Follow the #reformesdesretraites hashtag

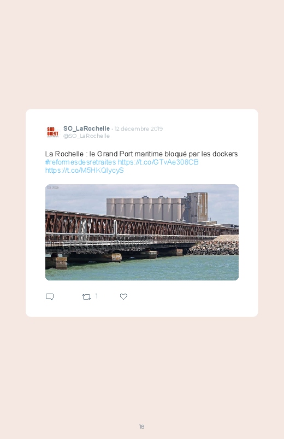(x=80, y=162)
